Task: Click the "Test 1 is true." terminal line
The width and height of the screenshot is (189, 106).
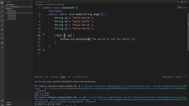Action: 42,93
